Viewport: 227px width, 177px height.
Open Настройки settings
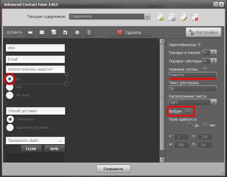[203, 32]
